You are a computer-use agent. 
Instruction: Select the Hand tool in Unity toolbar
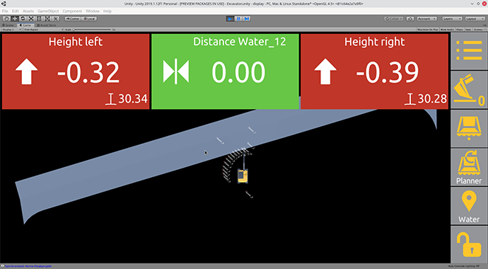pyautogui.click(x=6, y=18)
